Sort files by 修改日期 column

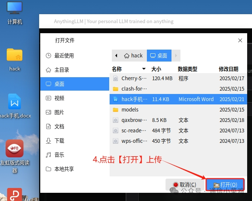[229, 69]
